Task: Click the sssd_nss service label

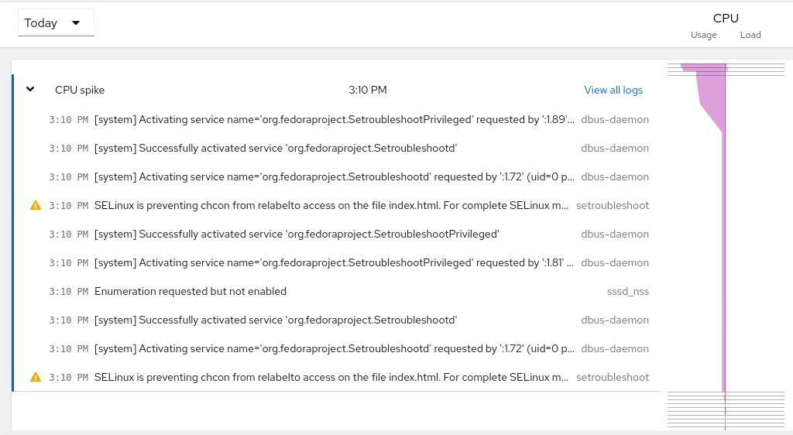Action: pyautogui.click(x=627, y=292)
